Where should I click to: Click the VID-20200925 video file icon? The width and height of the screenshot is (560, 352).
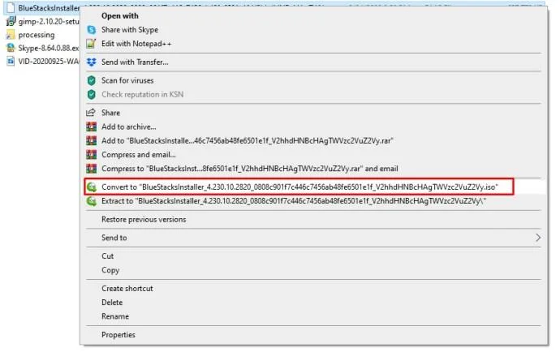pyautogui.click(x=11, y=61)
